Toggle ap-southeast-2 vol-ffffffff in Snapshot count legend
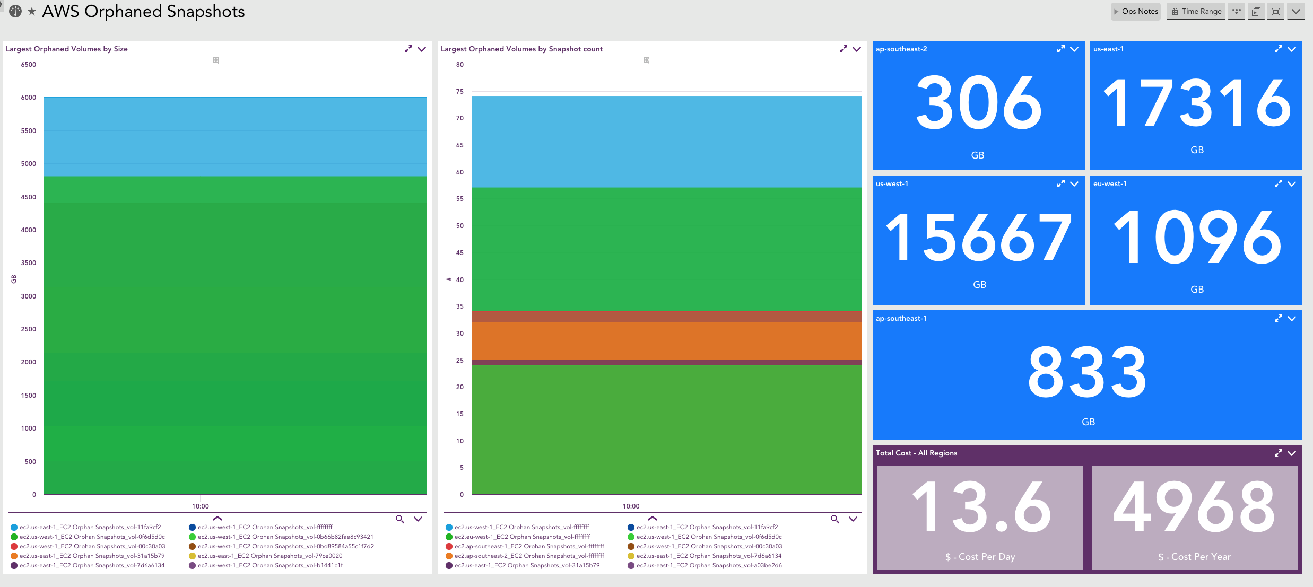Screen dimensions: 1313x587 [x=525, y=556]
